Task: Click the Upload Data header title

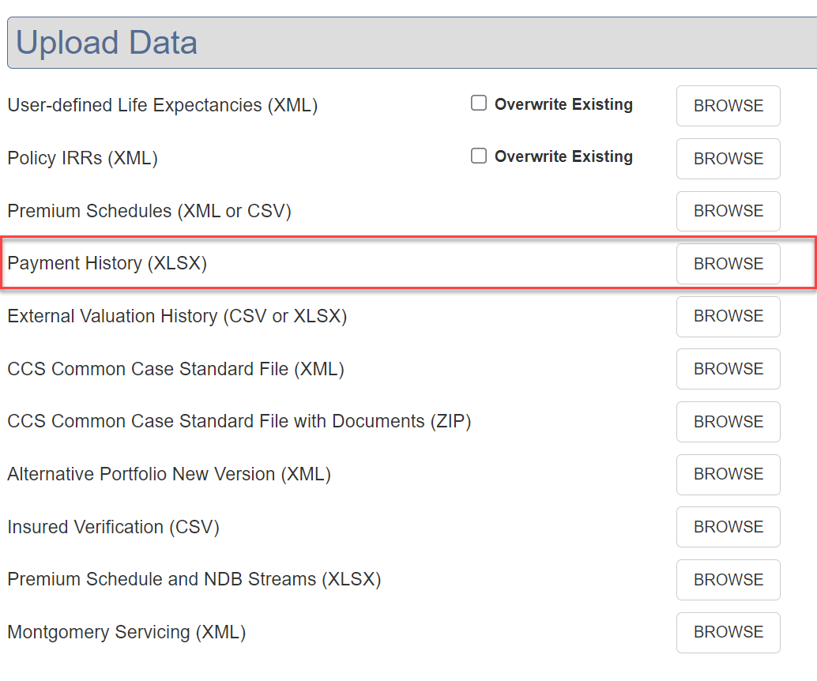Action: pos(107,43)
